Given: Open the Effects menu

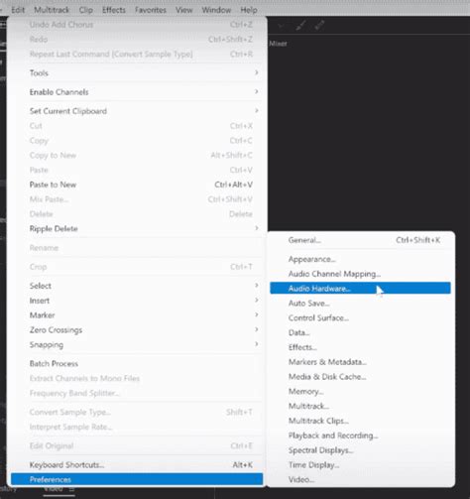Looking at the screenshot, I should coord(114,10).
